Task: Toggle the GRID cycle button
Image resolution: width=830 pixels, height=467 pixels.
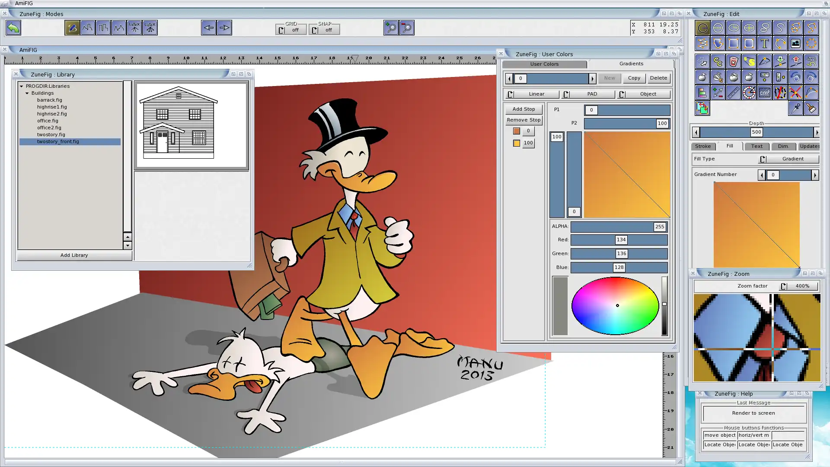Action: [291, 30]
